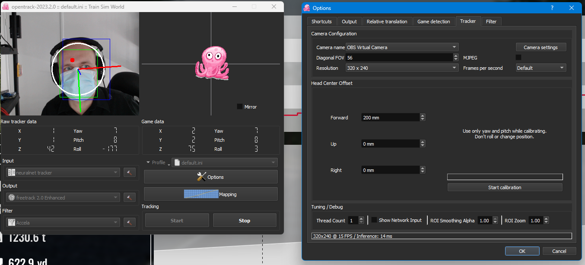The image size is (585, 265).
Task: Click the Diagonal FOV input field
Action: coord(399,57)
